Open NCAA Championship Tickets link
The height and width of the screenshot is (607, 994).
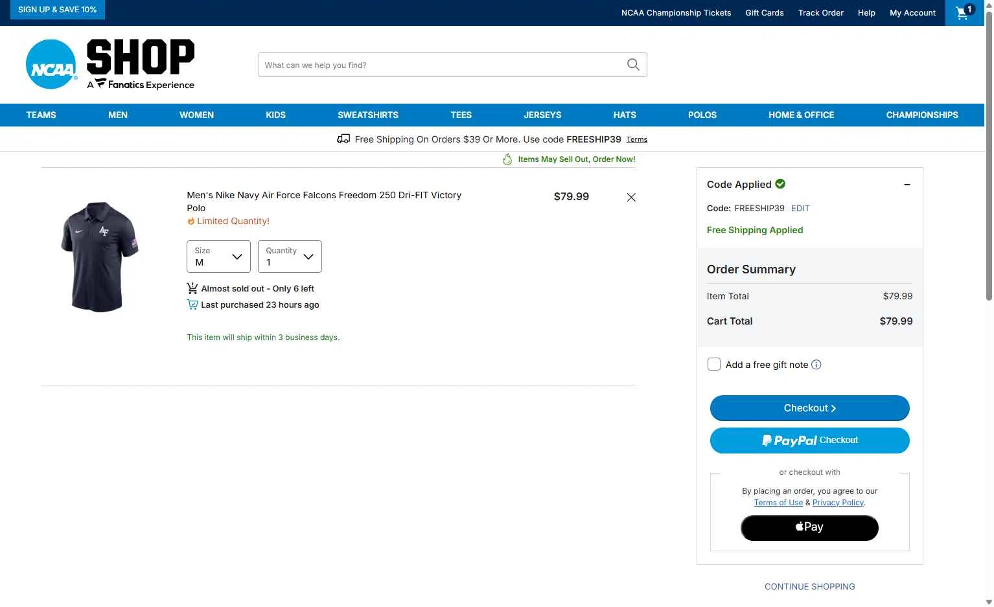(676, 12)
